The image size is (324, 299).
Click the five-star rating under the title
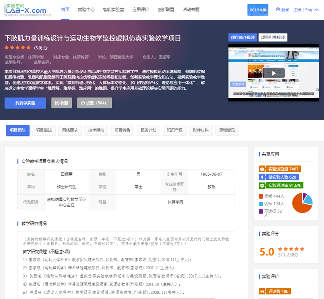click(x=18, y=48)
